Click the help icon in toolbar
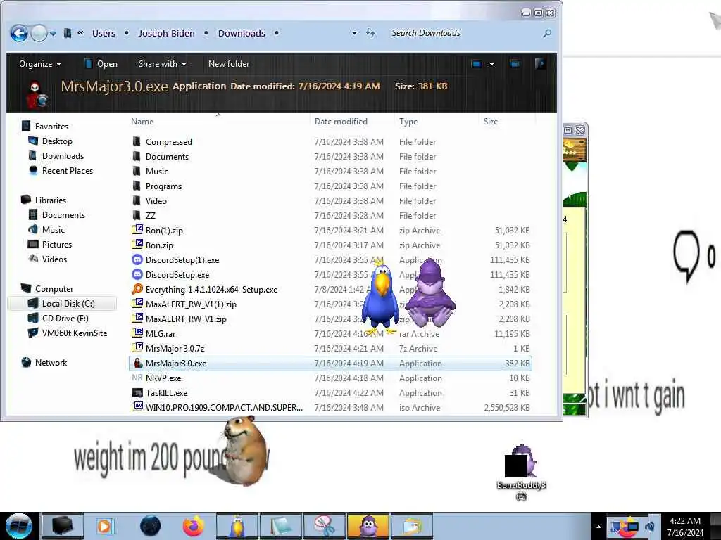The height and width of the screenshot is (540, 721). point(541,63)
